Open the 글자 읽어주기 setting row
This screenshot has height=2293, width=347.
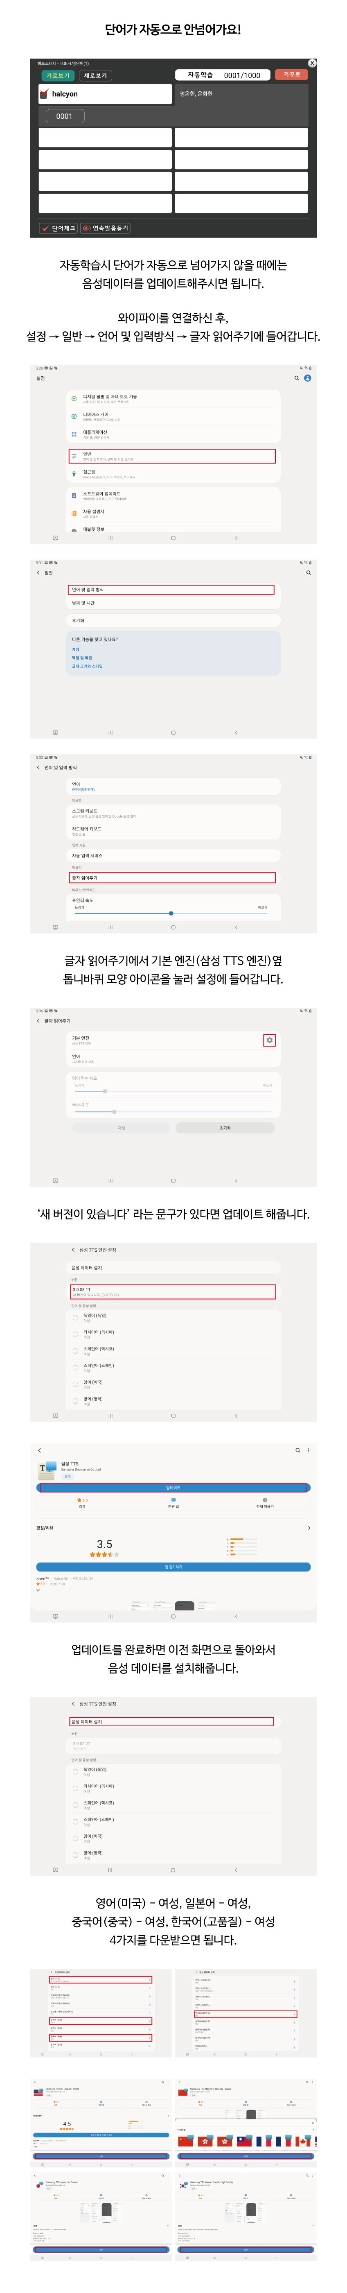[x=173, y=877]
